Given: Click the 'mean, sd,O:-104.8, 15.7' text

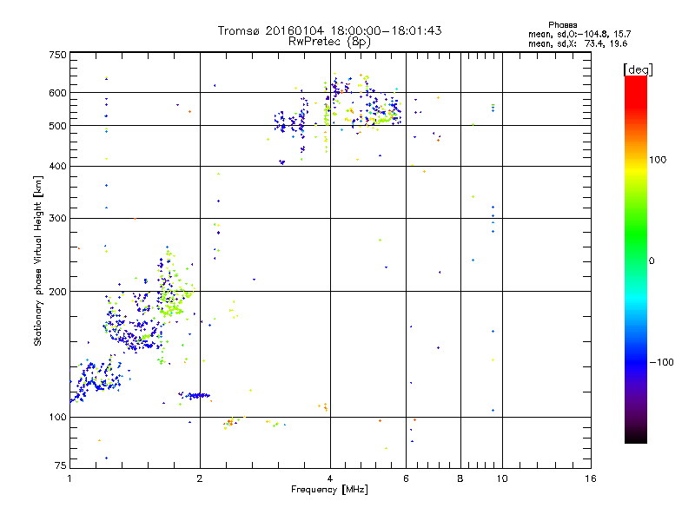Looking at the screenshot, I should coord(579,34).
